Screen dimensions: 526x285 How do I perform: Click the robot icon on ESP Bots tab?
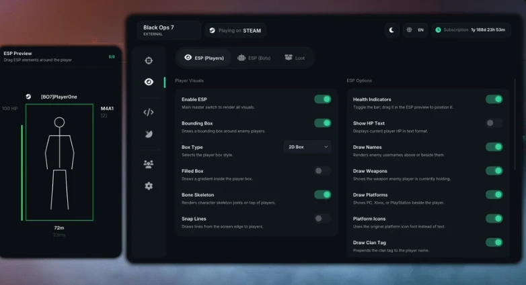click(241, 58)
